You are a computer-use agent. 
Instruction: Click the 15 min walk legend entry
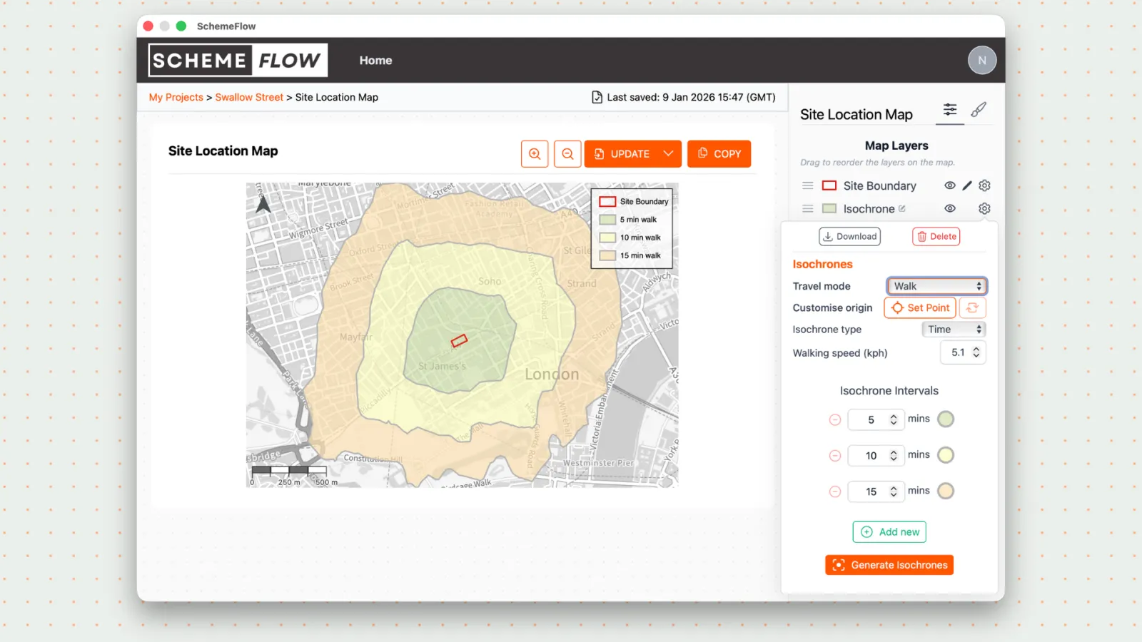630,255
